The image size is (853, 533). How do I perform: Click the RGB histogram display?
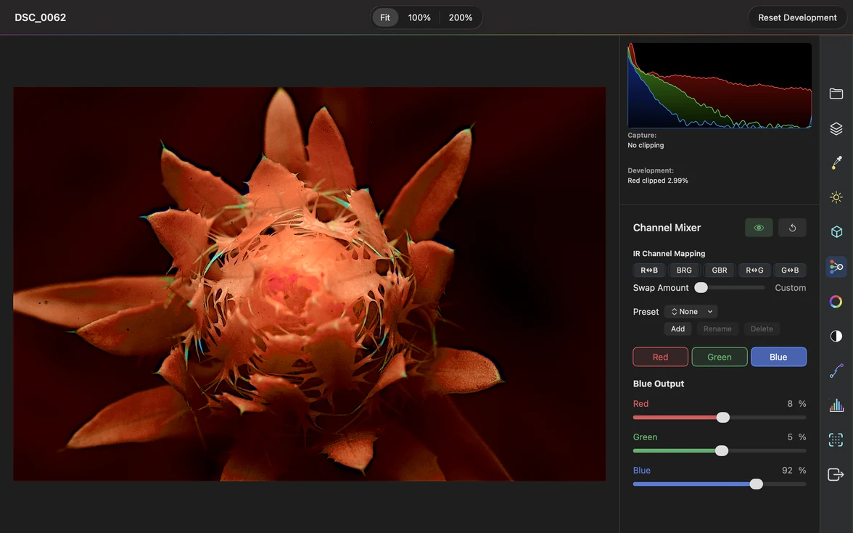point(720,86)
